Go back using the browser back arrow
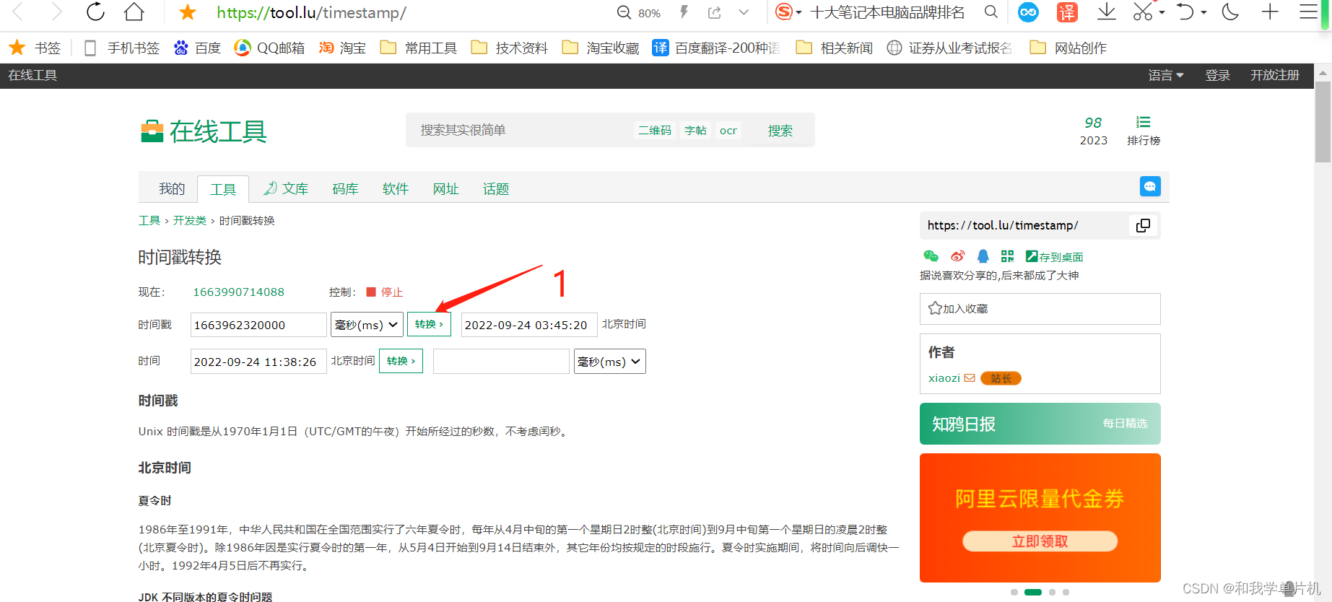1332x602 pixels. pos(18,12)
